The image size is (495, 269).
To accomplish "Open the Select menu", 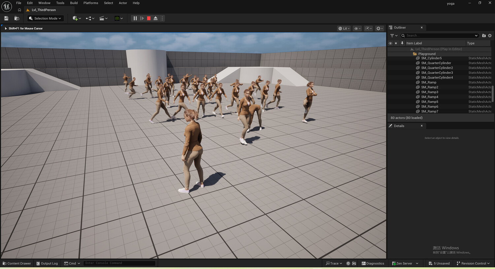I will pos(109,3).
